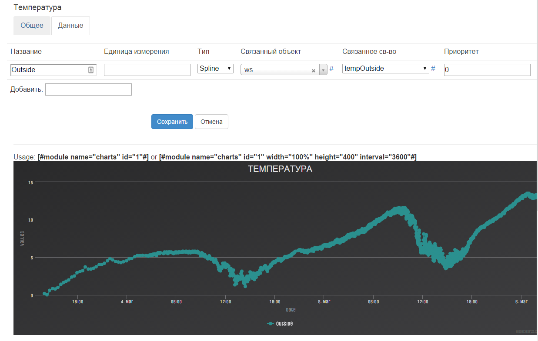Image resolution: width=538 pixels, height=341 pixels.
Task: Click the # link next to tempOutside dropdown
Action: (433, 68)
